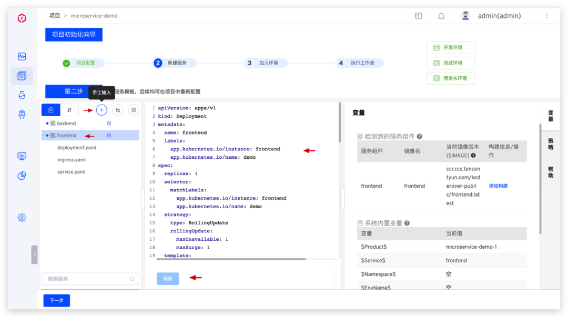568x317 pixels.
Task: Switch to the 帮助 side tab
Action: [551, 172]
